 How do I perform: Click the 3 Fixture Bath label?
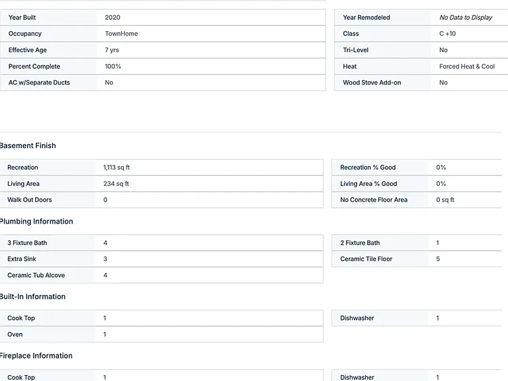(x=27, y=243)
